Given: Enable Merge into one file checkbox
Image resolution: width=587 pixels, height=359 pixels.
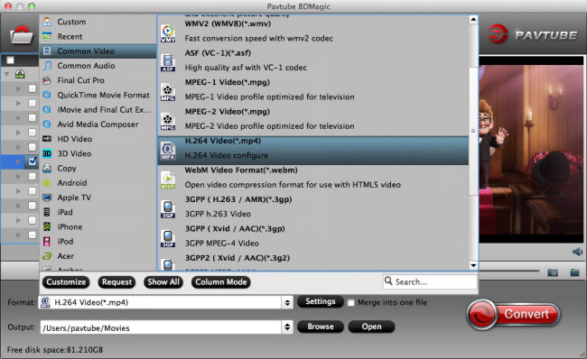Looking at the screenshot, I should tap(350, 302).
